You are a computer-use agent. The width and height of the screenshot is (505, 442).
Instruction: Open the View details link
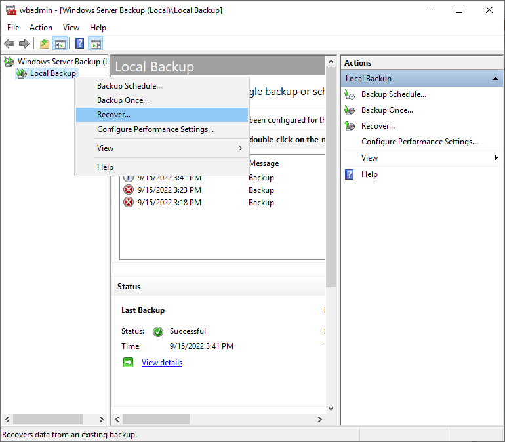point(162,363)
